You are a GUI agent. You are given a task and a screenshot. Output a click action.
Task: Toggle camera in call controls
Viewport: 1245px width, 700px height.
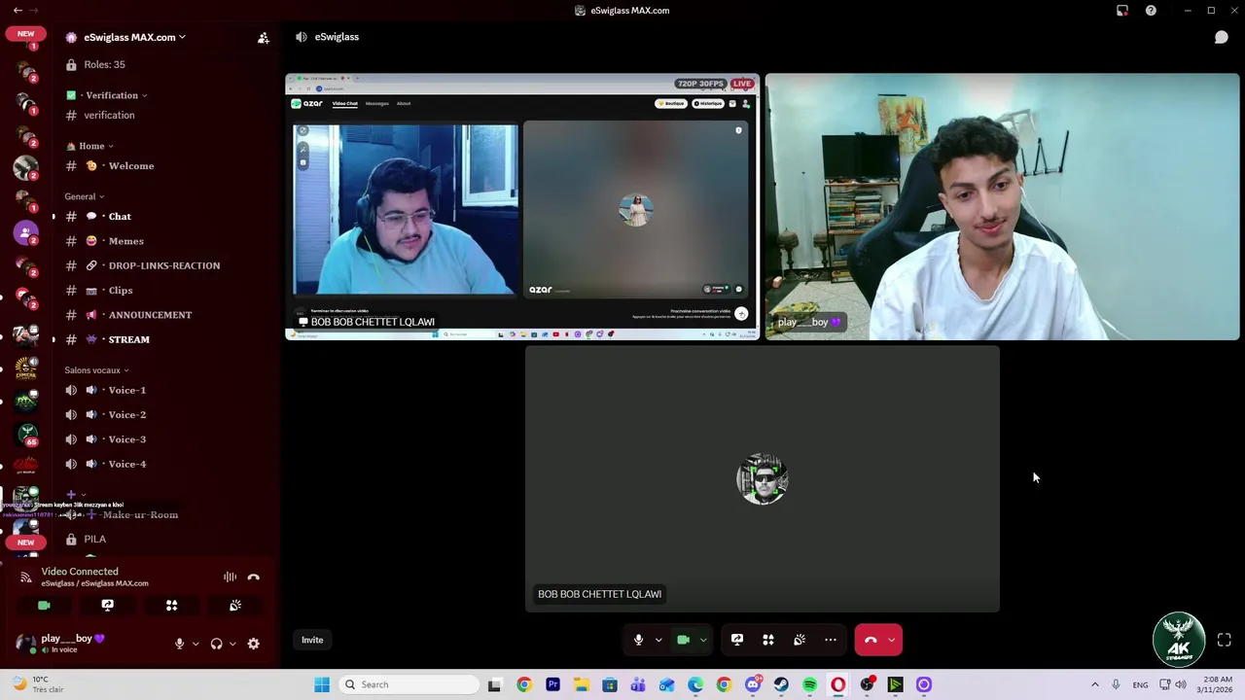click(683, 640)
